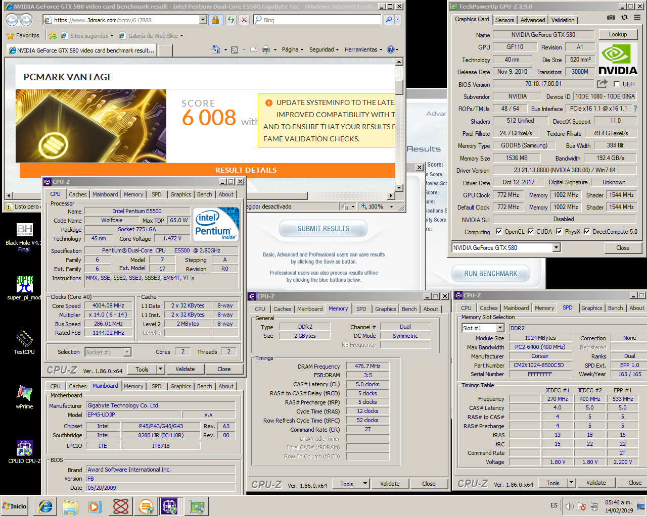Open the Herramientas menu dropdown
Screen dimensions: 647x517
tap(363, 49)
